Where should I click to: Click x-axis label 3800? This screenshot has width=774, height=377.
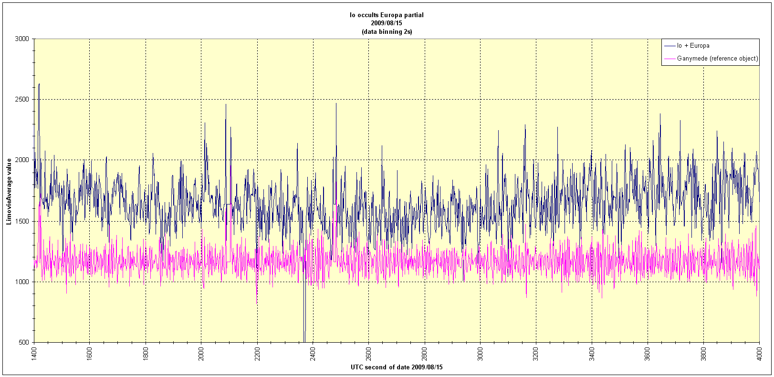pyautogui.click(x=703, y=353)
